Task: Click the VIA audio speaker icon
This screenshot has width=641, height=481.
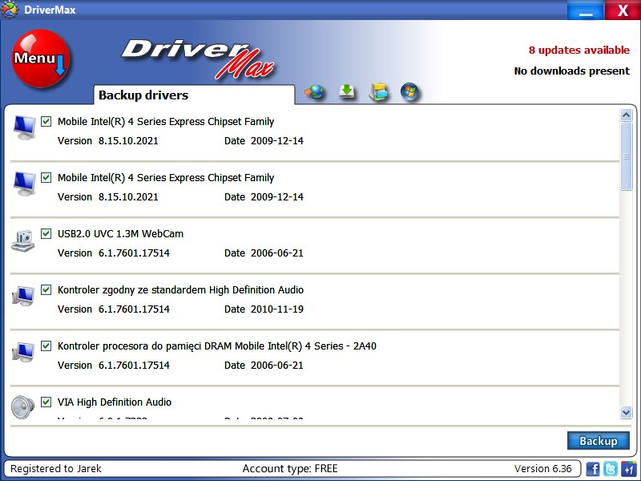Action: coord(23,407)
